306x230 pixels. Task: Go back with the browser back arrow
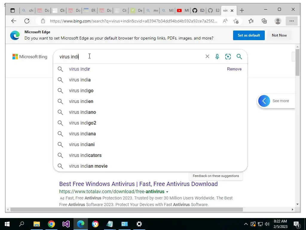pos(14,21)
